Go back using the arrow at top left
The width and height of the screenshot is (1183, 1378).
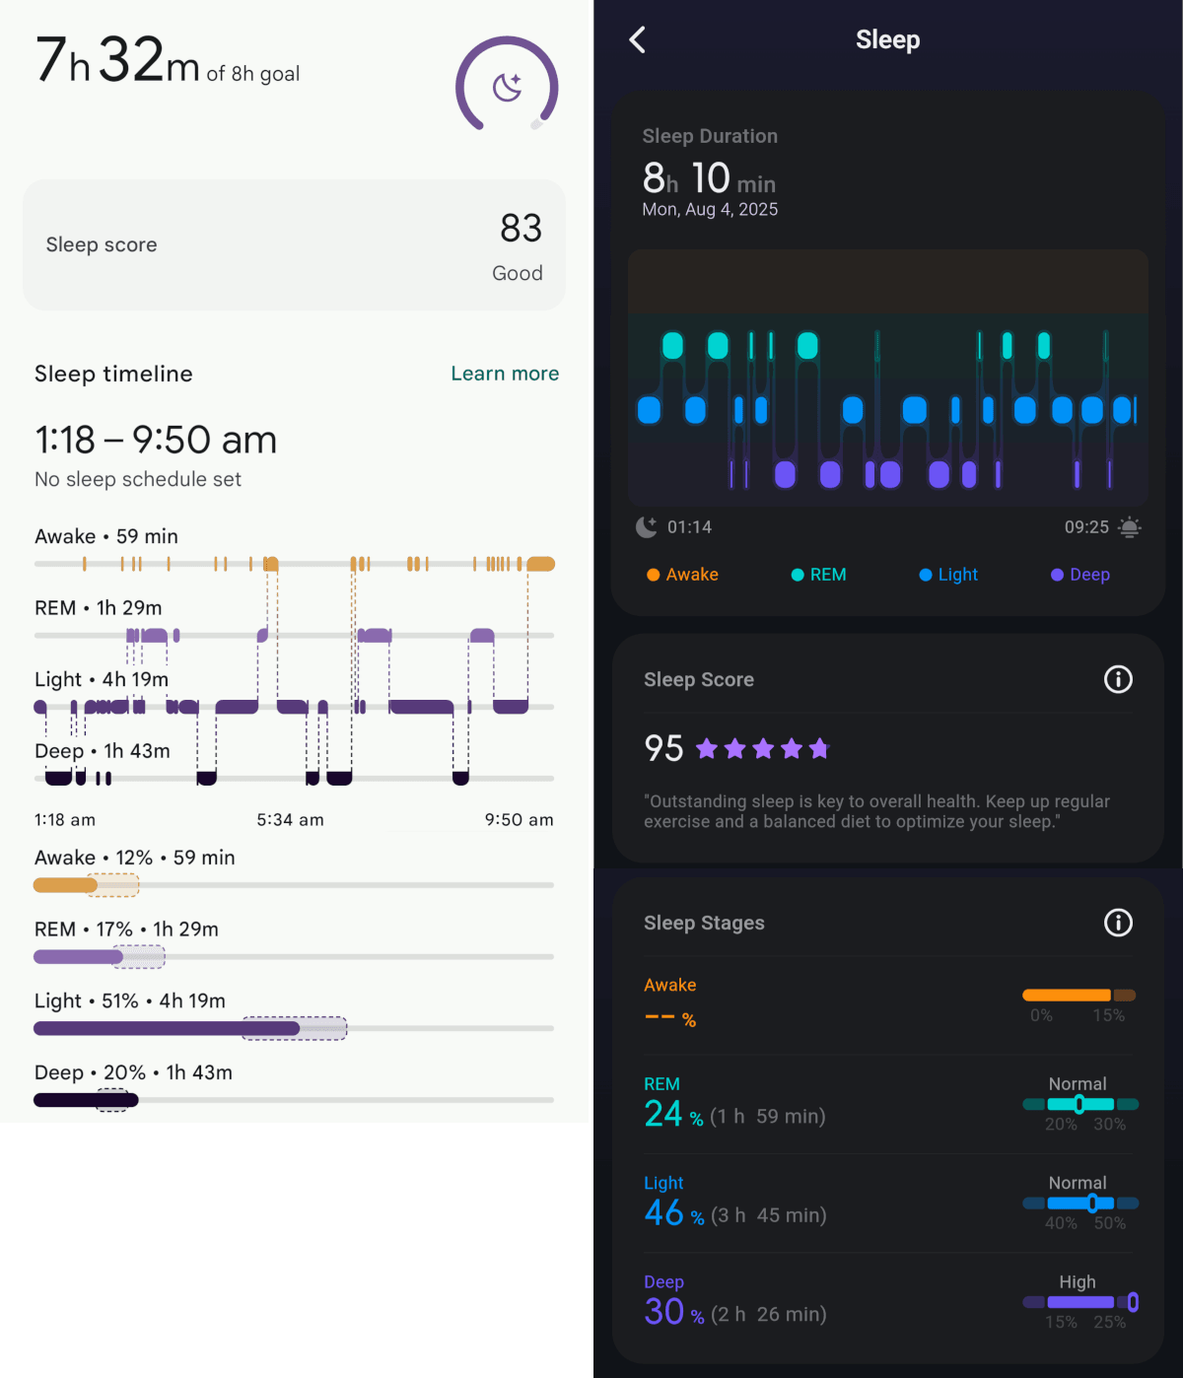pyautogui.click(x=637, y=39)
